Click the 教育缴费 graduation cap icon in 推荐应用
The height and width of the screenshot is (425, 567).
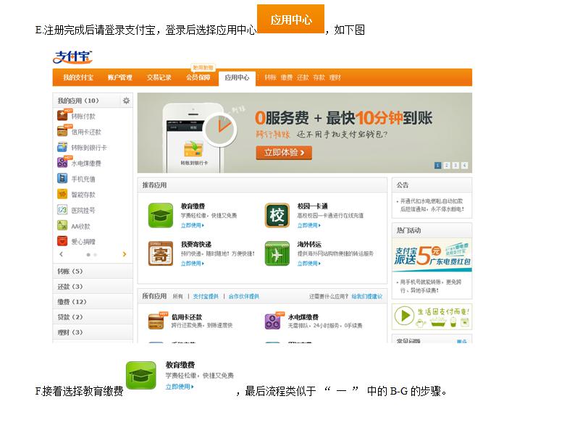161,216
